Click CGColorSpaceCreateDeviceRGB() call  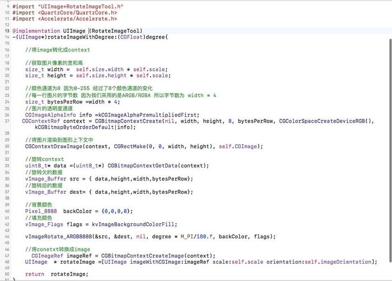tap(325, 121)
